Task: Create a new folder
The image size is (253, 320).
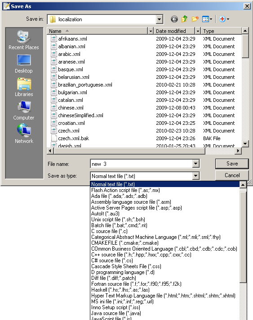Action: pyautogui.click(x=195, y=19)
